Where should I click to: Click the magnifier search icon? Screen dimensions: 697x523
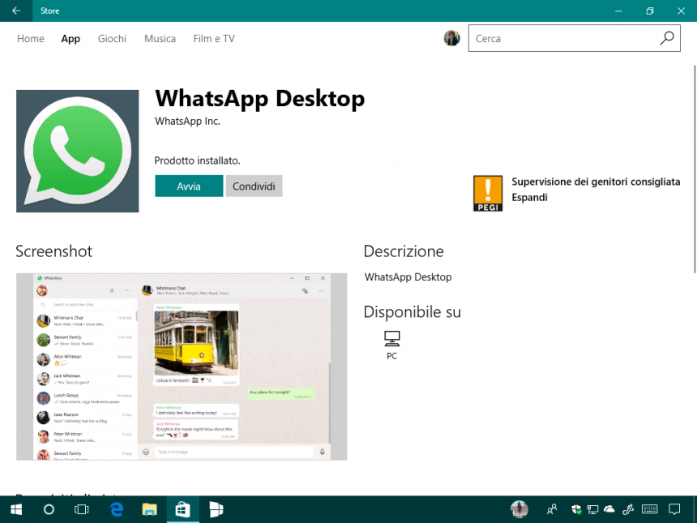667,38
